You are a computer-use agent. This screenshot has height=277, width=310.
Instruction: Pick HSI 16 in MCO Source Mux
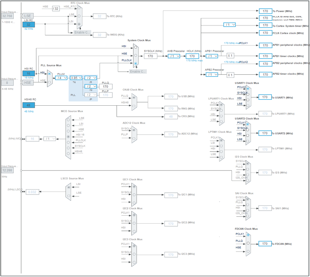pos(68,137)
